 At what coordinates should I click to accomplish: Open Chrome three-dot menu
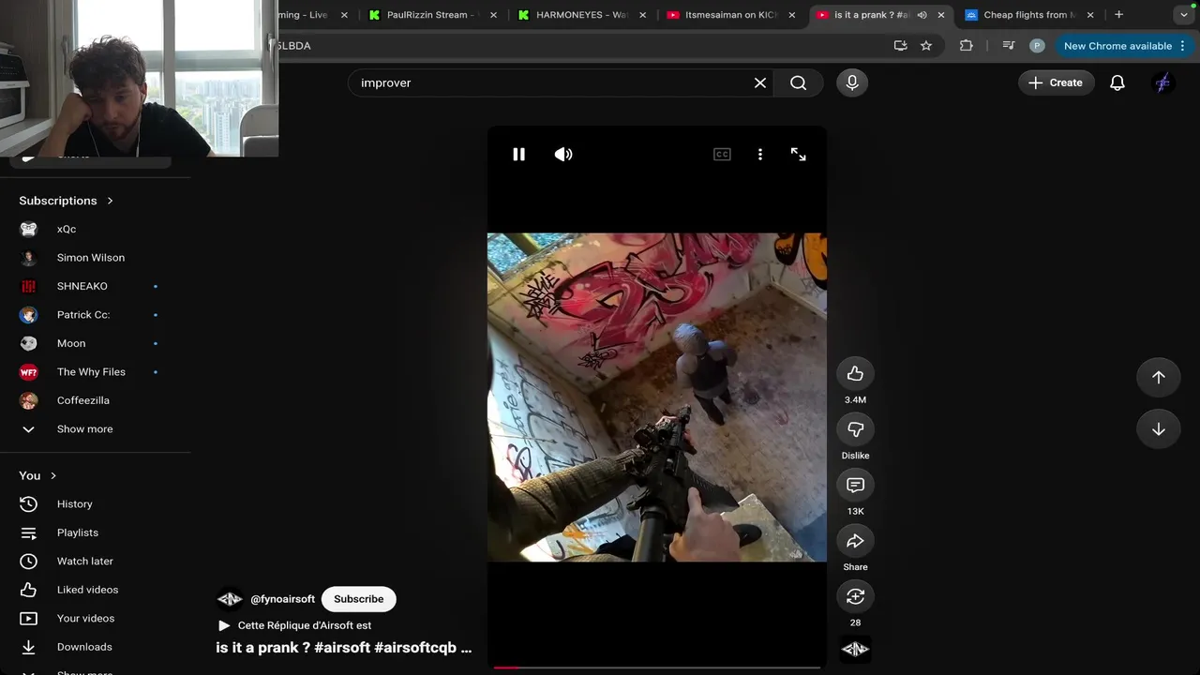pos(1182,46)
